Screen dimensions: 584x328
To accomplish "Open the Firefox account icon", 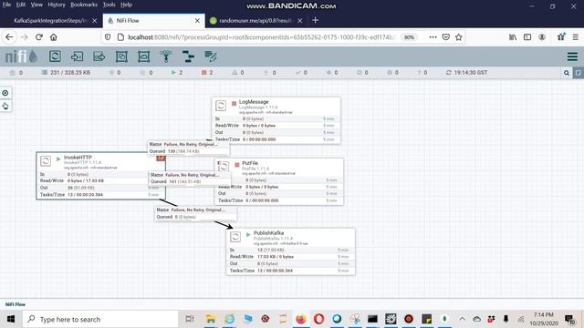I will point(542,37).
